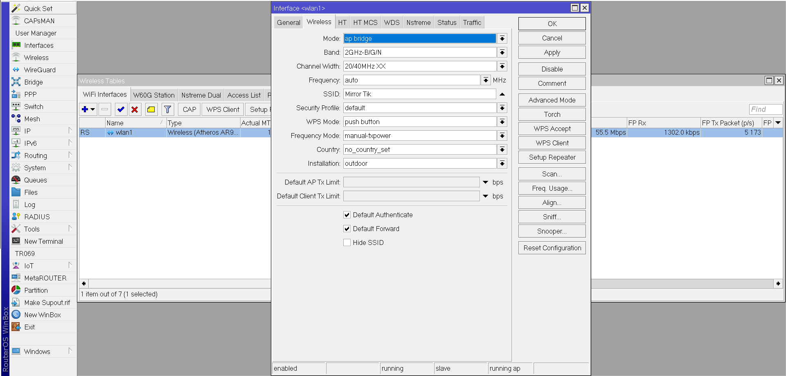Open WireGuard from the sidebar
Viewport: 786px width, 376px height.
[40, 70]
